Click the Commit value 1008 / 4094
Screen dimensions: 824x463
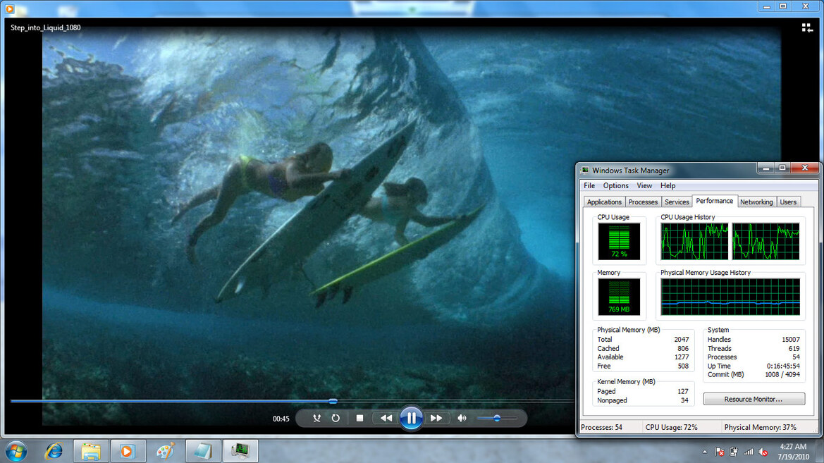coord(782,375)
